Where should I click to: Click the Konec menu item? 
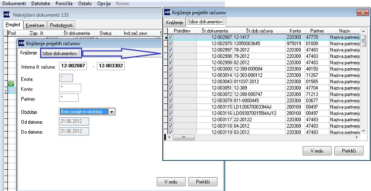[123, 3]
